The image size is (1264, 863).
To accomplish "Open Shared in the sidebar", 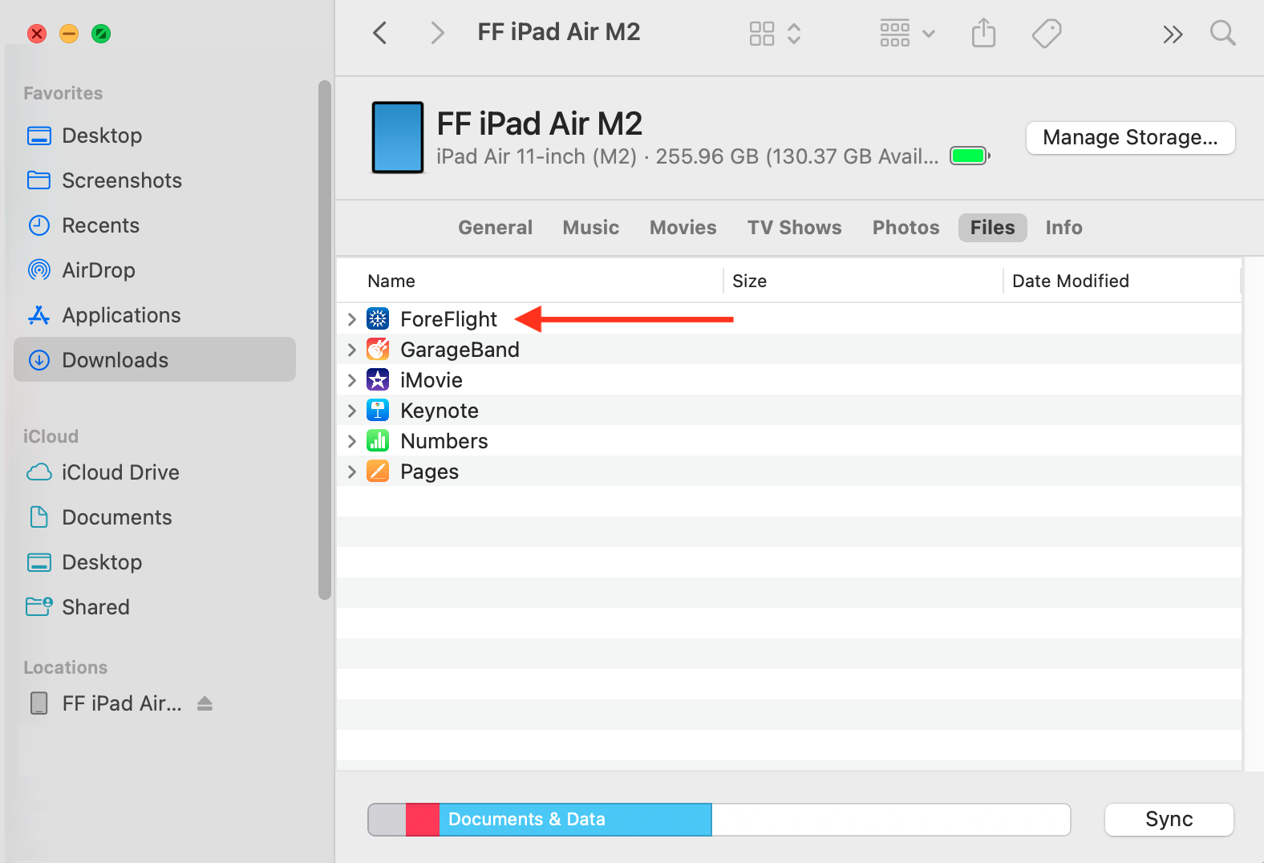I will (x=155, y=607).
